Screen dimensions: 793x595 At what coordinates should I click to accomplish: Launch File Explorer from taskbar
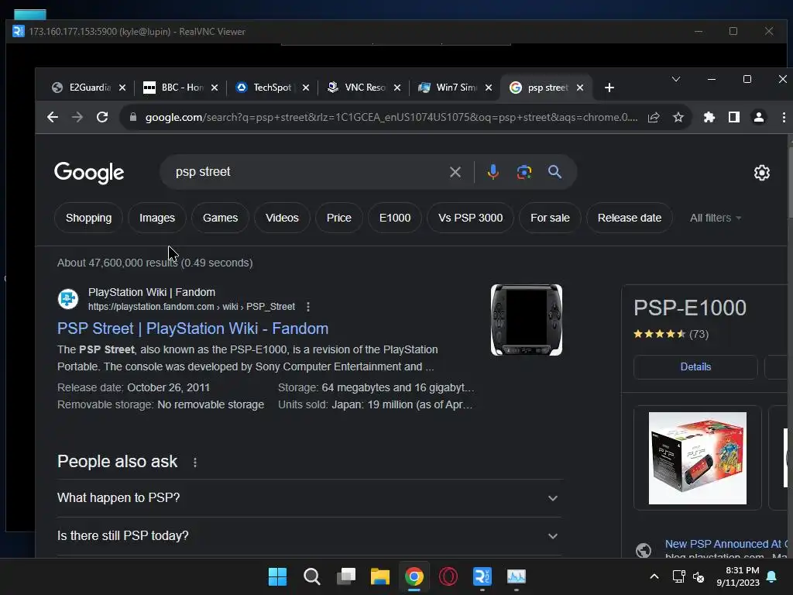[379, 576]
